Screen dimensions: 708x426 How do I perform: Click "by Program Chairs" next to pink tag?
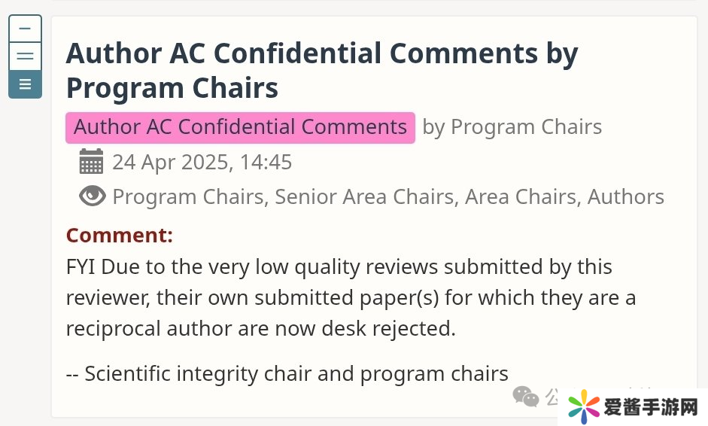click(x=512, y=127)
